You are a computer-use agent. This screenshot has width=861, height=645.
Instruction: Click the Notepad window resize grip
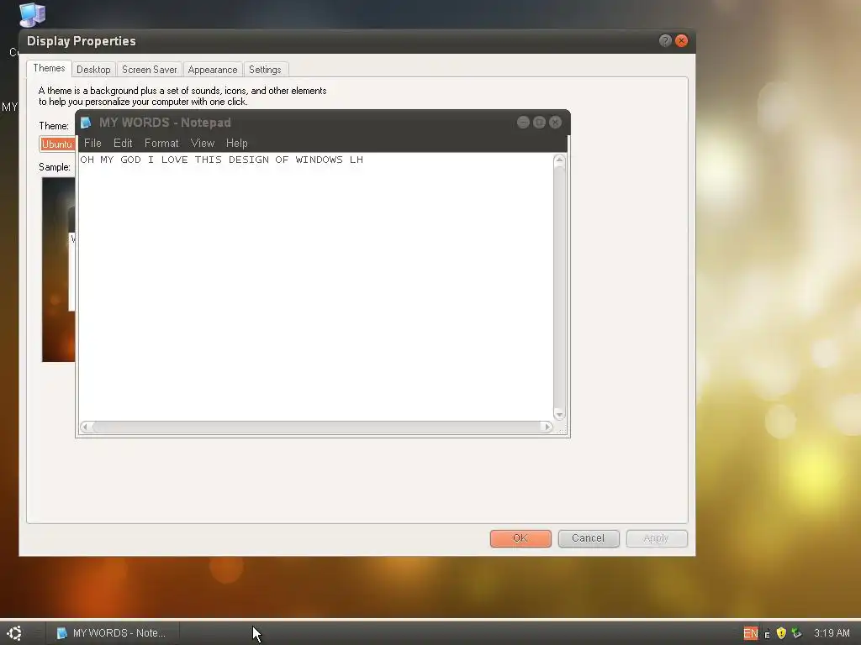(562, 429)
